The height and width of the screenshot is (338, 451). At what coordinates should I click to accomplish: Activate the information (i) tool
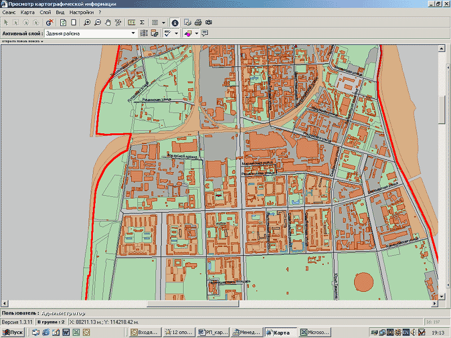175,22
